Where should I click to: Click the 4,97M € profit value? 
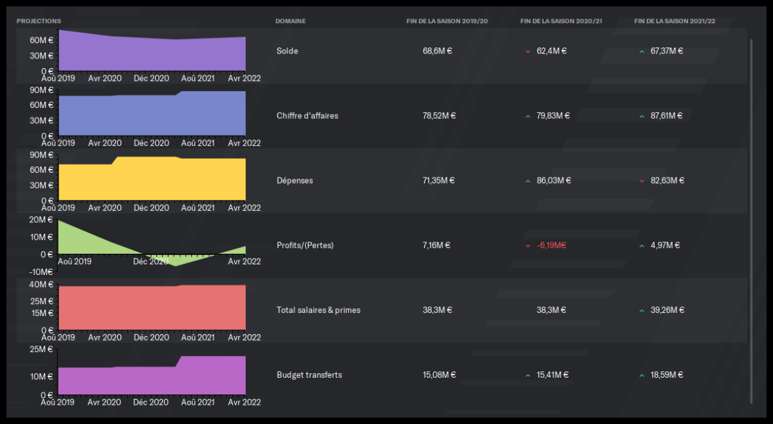coord(666,245)
